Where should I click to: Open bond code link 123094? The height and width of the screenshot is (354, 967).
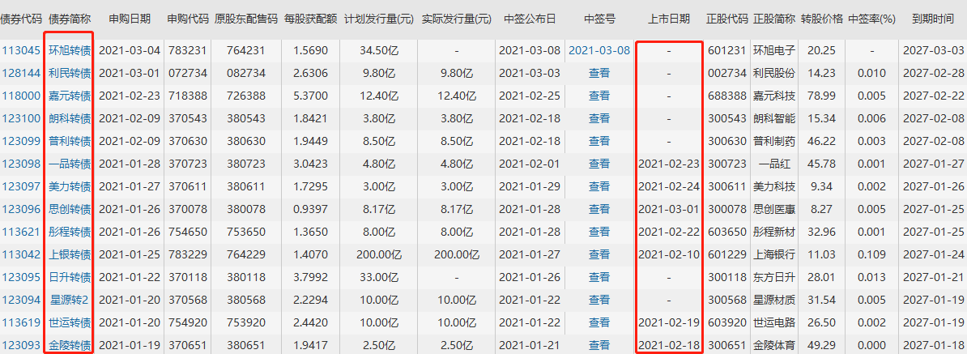[21, 300]
